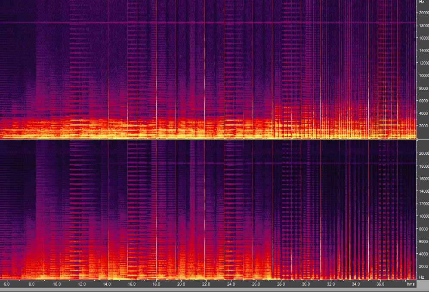The height and width of the screenshot is (292, 429).
Task: Click 16000 on the top channel frequency scale
Action: 424,38
